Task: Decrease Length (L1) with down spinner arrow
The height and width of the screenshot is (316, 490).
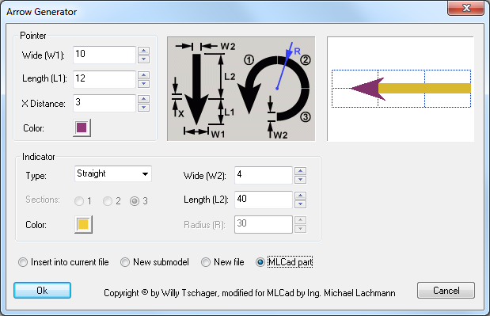Action: (x=143, y=83)
